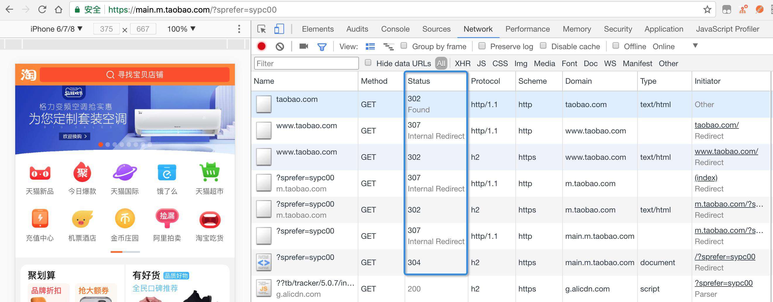Viewport: 773px width, 302px height.
Task: Click the viewport width field 375
Action: [107, 29]
